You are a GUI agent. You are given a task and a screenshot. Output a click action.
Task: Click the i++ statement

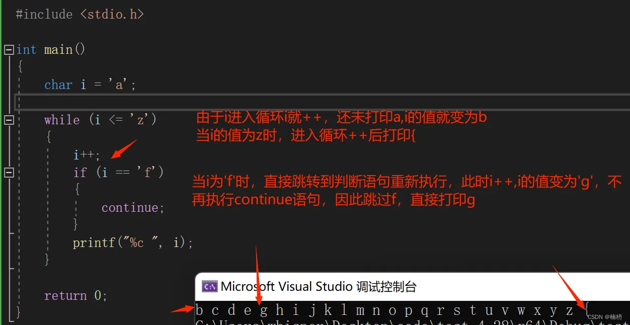tap(87, 155)
